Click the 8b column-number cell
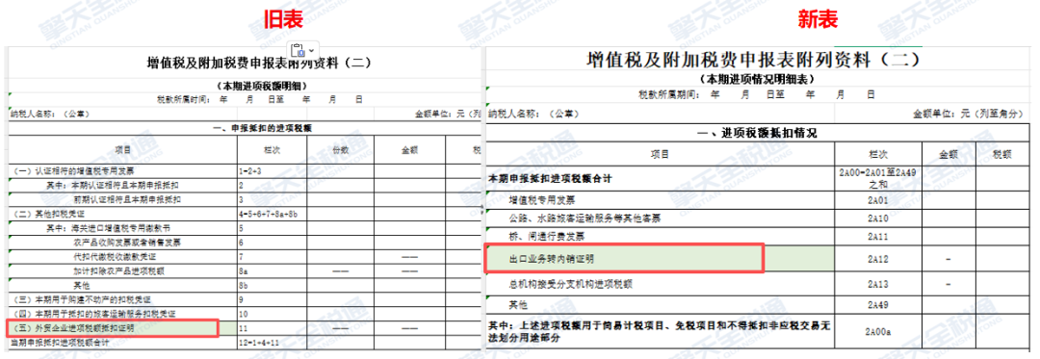Image resolution: width=1040 pixels, height=359 pixels. [272, 285]
